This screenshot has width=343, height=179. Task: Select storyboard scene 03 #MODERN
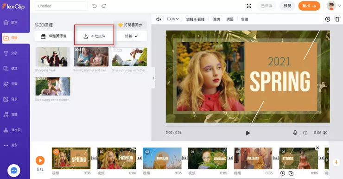coord(162,158)
